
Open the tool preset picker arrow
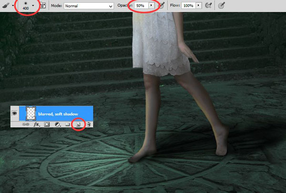coord(13,6)
